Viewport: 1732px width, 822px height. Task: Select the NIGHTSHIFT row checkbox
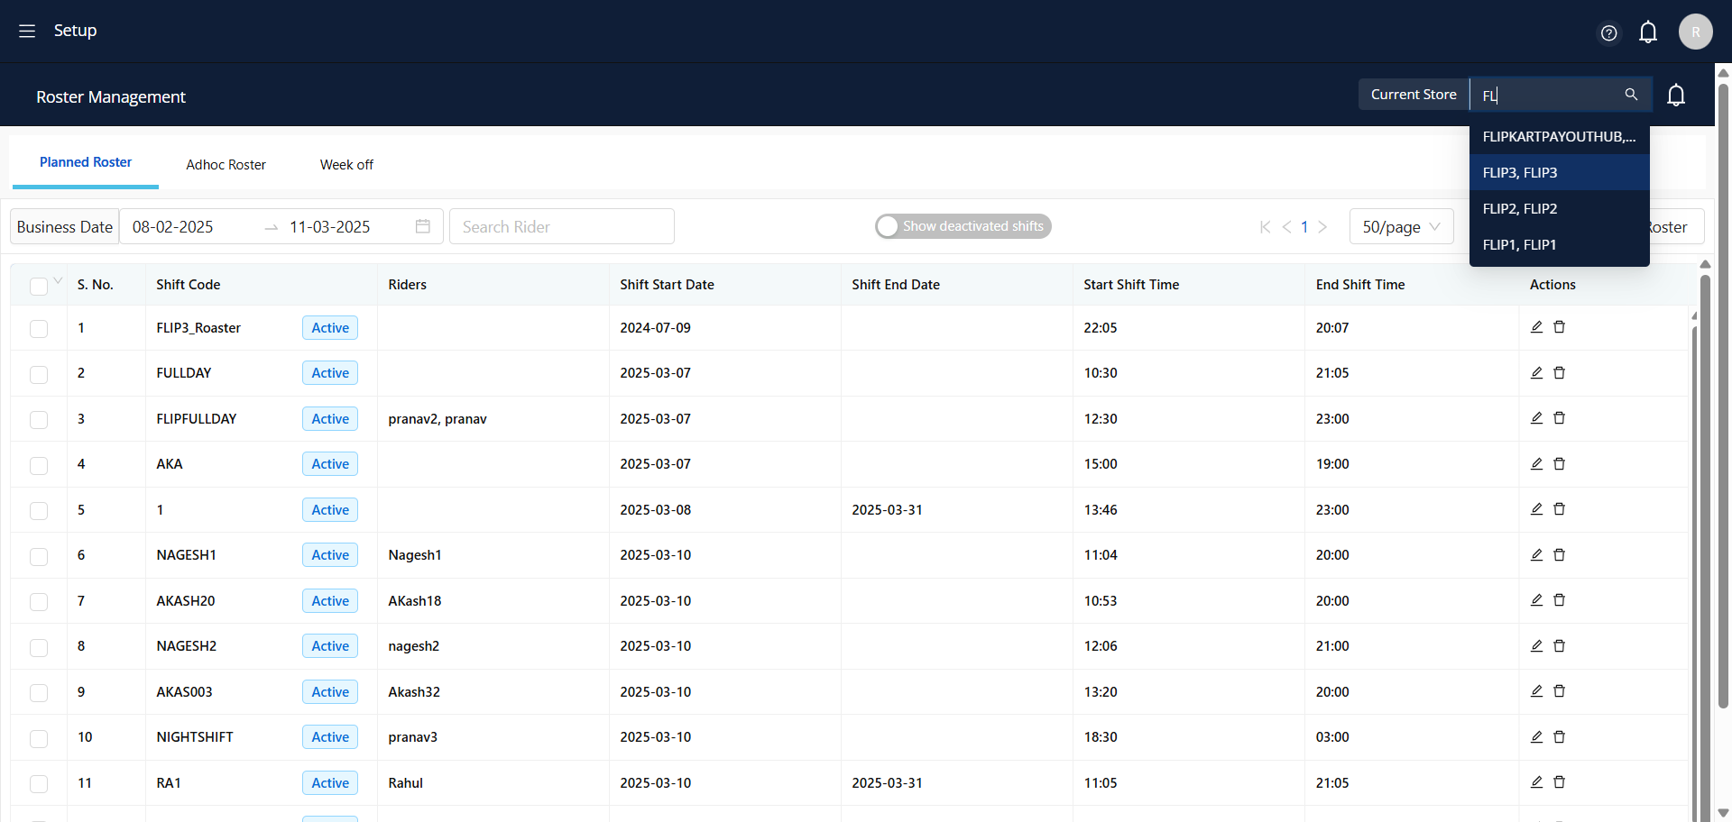[x=38, y=738]
